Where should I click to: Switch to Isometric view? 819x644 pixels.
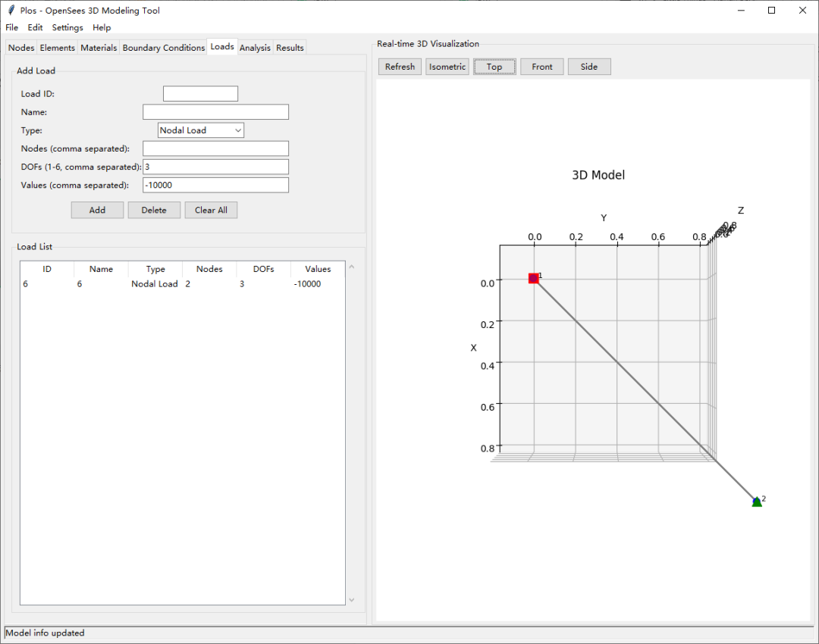tap(447, 67)
